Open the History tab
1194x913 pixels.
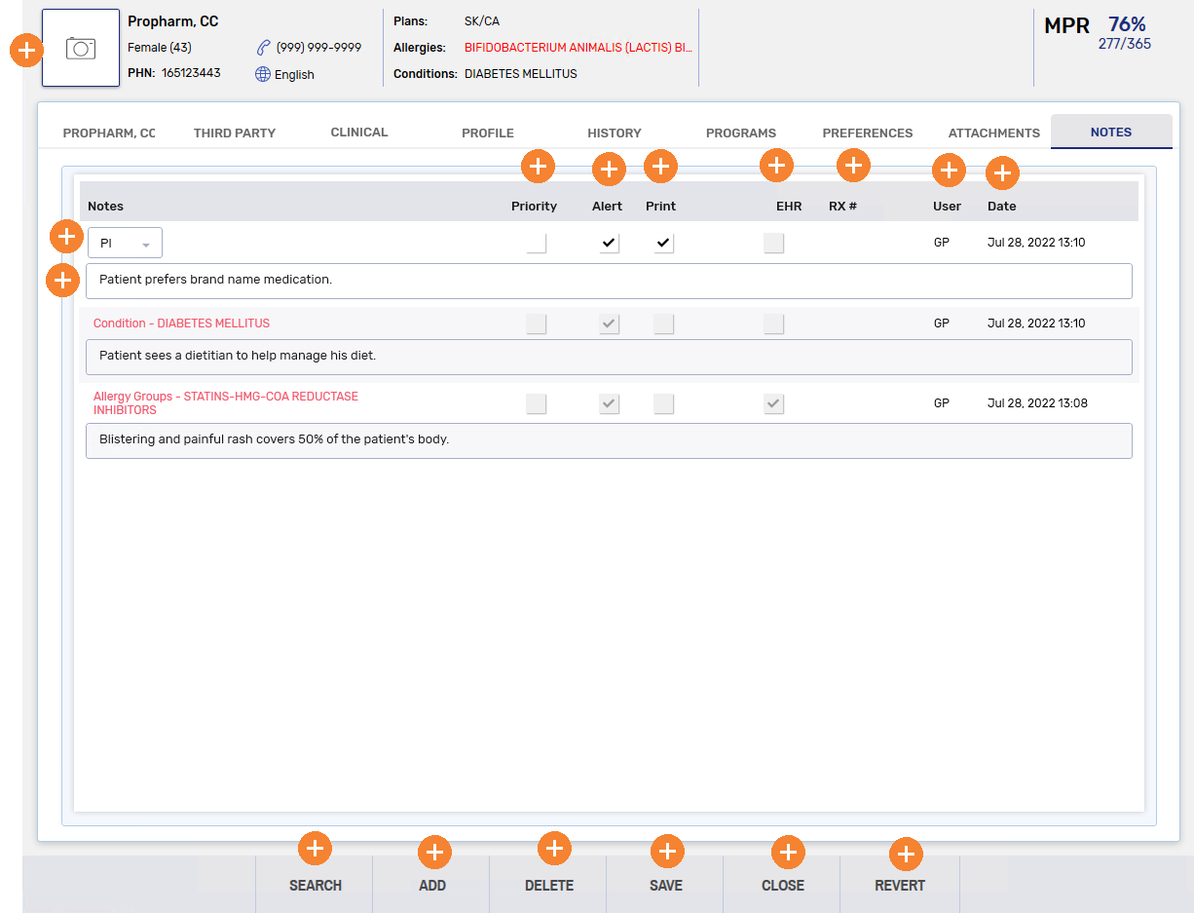click(614, 133)
